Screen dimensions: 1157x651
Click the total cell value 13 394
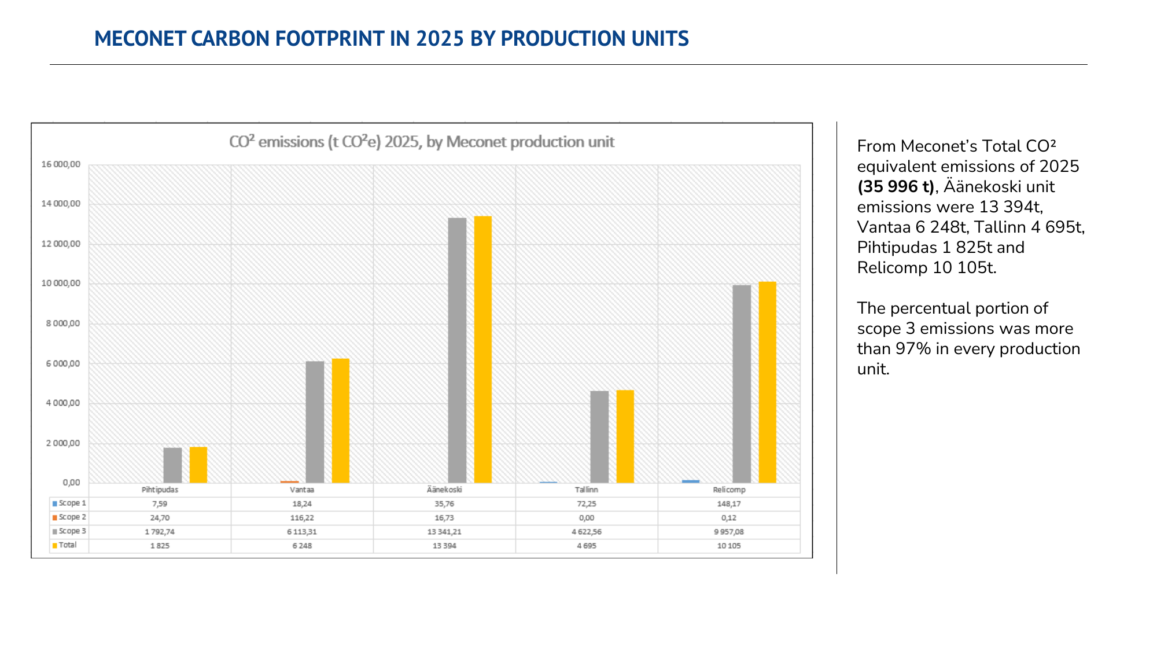tap(444, 546)
